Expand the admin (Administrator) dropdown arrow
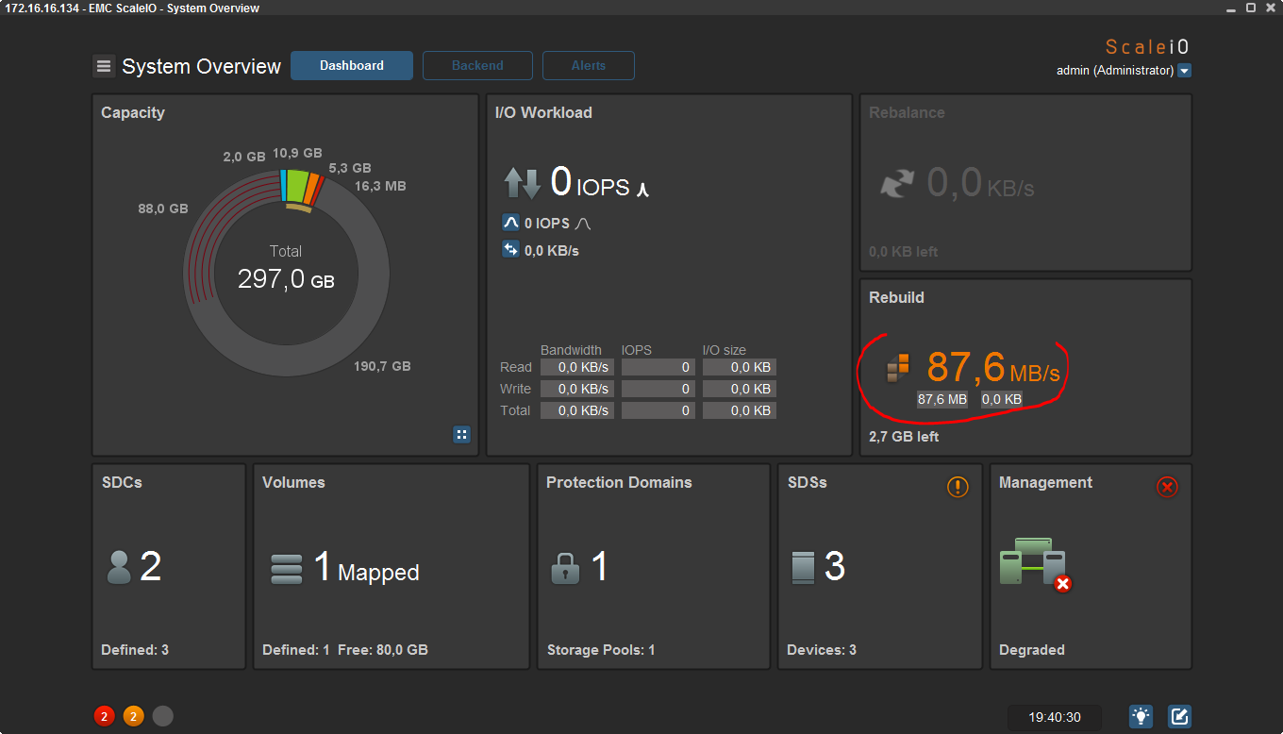The width and height of the screenshot is (1283, 734). coord(1185,71)
